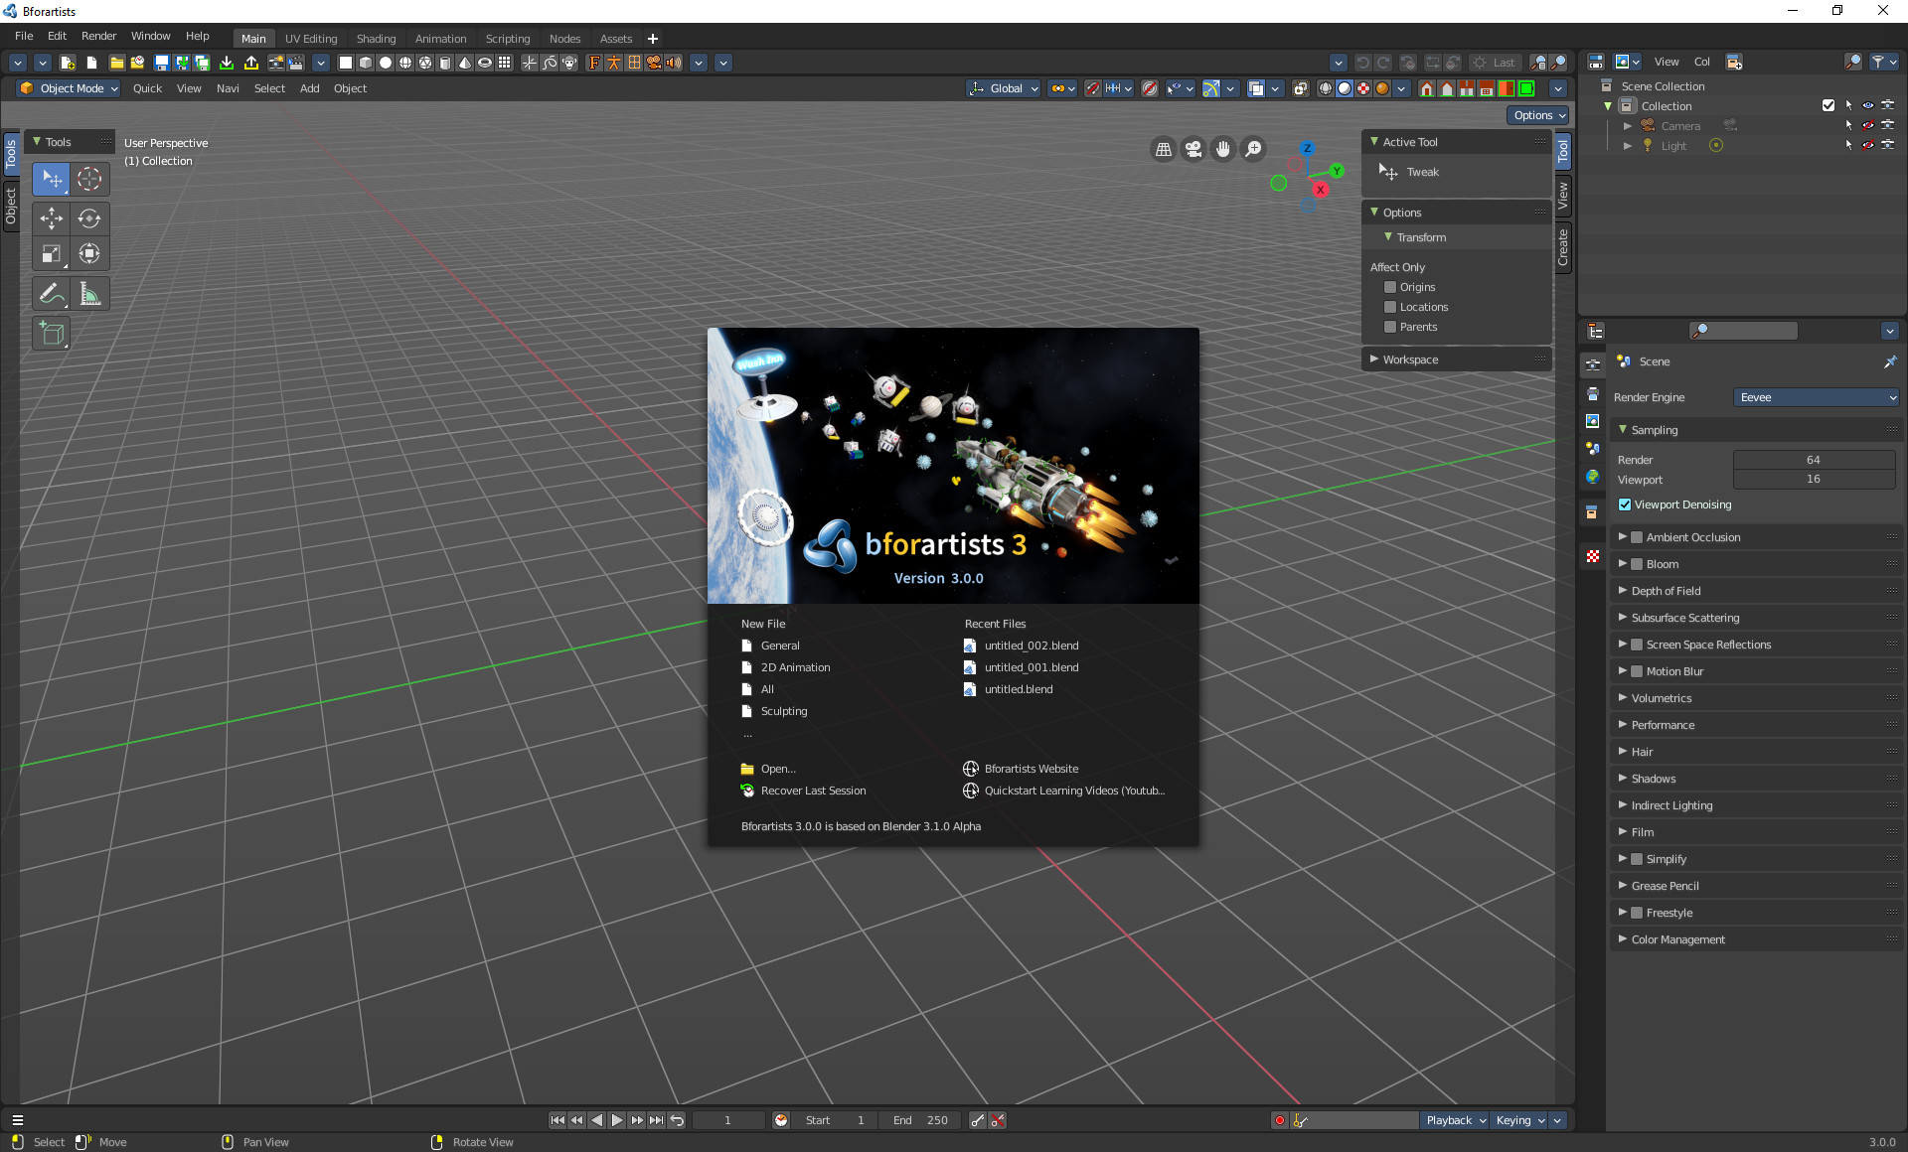
Task: Expand the Color Management section
Action: click(x=1677, y=939)
